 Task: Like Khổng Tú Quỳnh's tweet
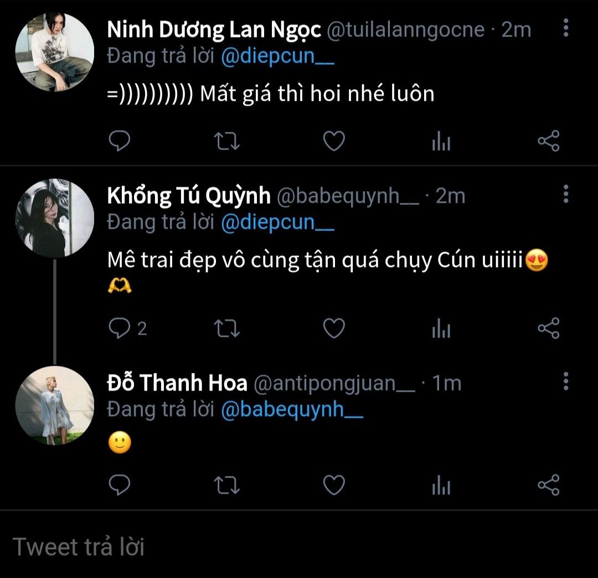[x=334, y=329]
